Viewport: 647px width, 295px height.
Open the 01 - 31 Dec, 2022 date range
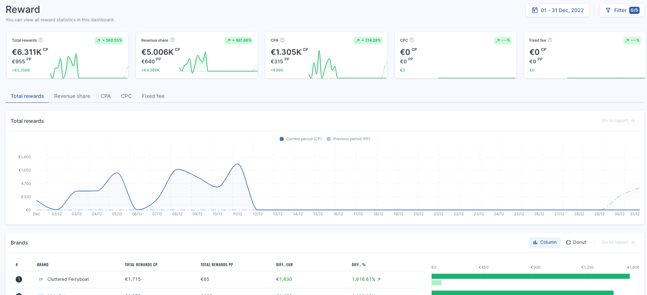pos(557,10)
